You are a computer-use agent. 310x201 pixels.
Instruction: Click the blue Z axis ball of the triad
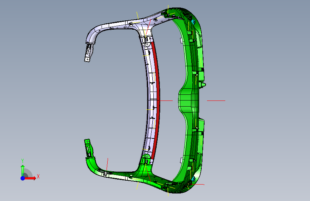23,178
